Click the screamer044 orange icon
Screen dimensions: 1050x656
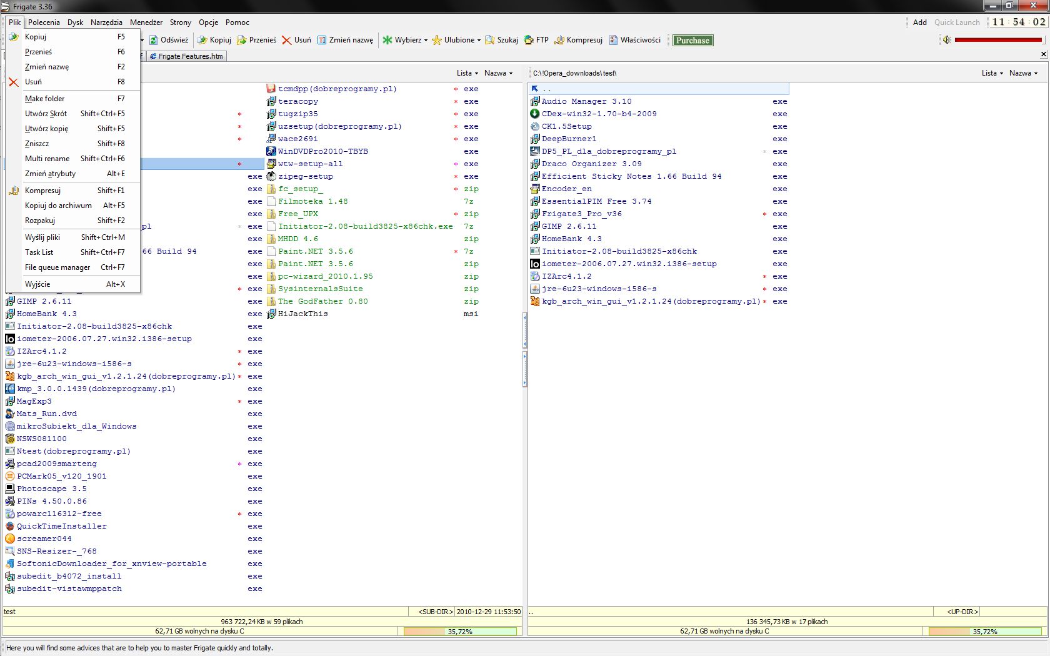[x=10, y=539]
